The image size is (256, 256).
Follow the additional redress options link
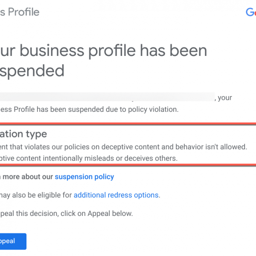[116, 195]
